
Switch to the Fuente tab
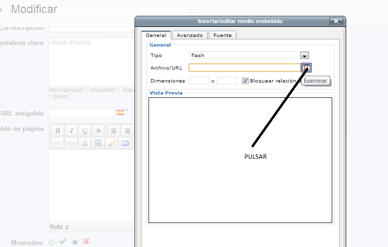point(222,35)
